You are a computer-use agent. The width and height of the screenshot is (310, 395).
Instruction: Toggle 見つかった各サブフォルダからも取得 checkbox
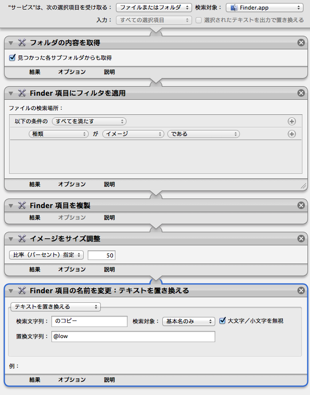coord(12,57)
